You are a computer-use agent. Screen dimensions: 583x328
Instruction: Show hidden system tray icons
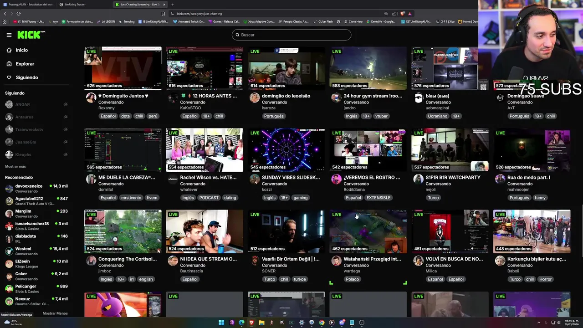pos(538,323)
